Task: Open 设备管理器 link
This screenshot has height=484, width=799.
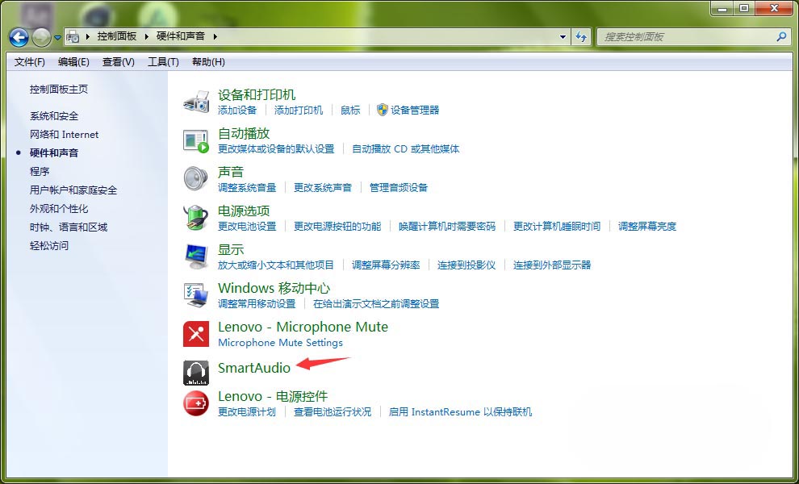Action: pyautogui.click(x=416, y=110)
